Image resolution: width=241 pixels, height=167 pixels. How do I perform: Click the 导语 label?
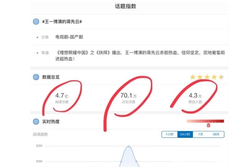coord(45,53)
